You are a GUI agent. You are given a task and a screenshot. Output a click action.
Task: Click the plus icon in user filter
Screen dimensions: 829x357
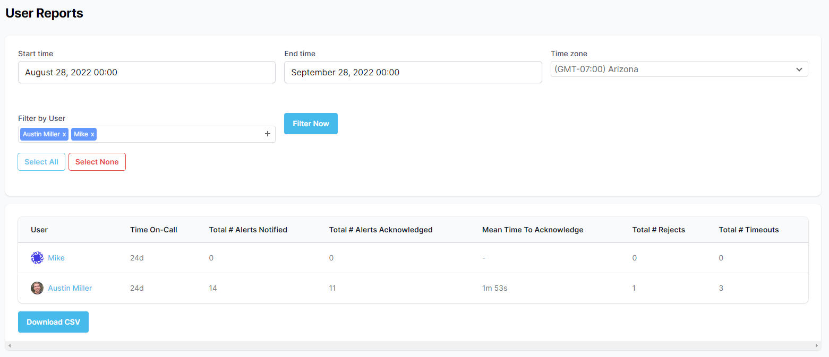[x=268, y=134]
